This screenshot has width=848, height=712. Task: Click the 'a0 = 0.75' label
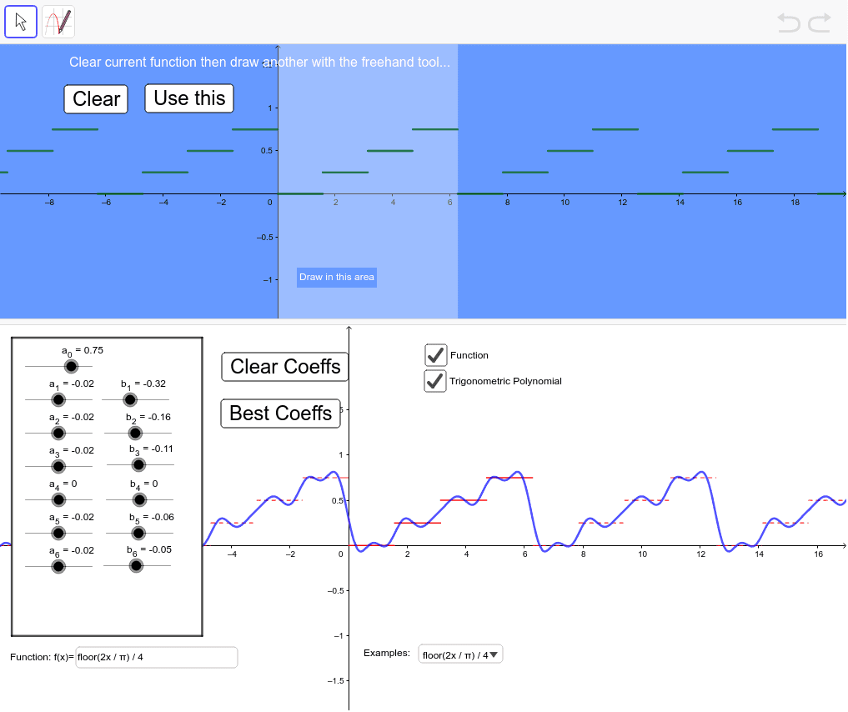[83, 351]
